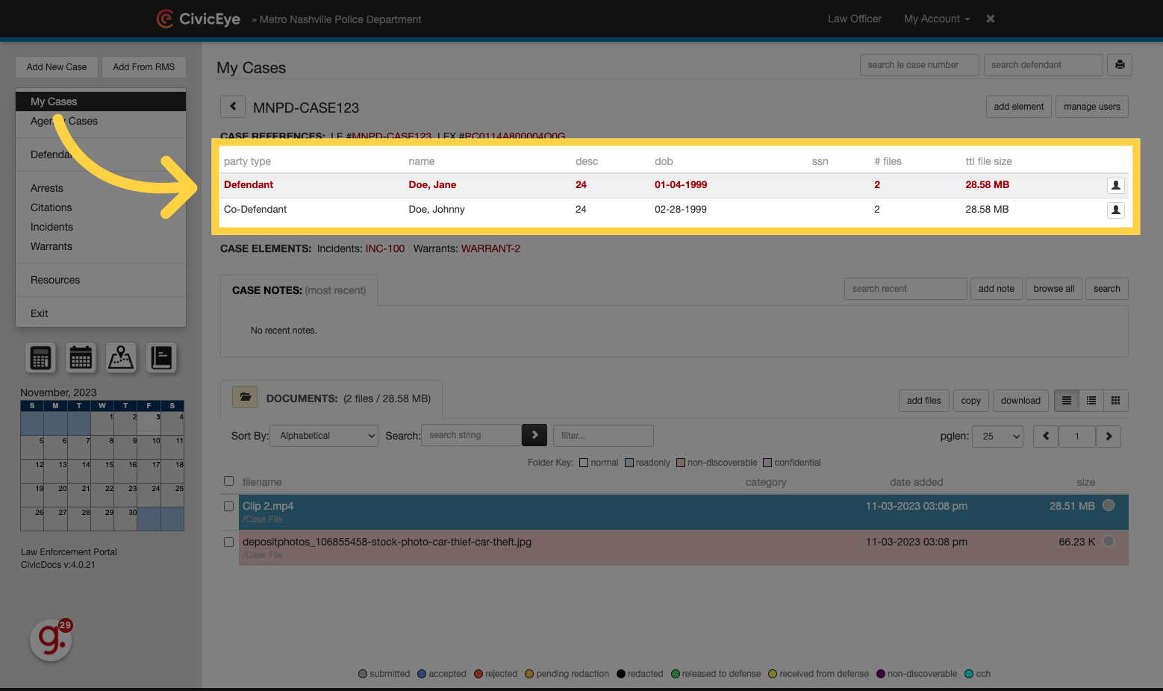Image resolution: width=1163 pixels, height=691 pixels.
Task: Open Arrests in the sidebar menu
Action: [x=47, y=188]
